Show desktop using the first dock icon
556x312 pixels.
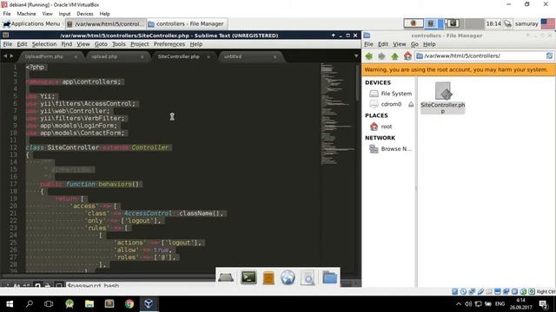(226, 277)
